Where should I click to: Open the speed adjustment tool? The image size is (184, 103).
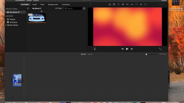(x=136, y=4)
